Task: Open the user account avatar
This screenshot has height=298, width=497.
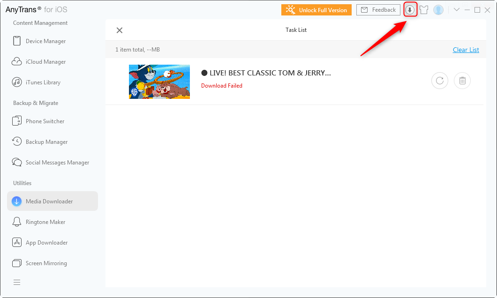Action: [438, 10]
